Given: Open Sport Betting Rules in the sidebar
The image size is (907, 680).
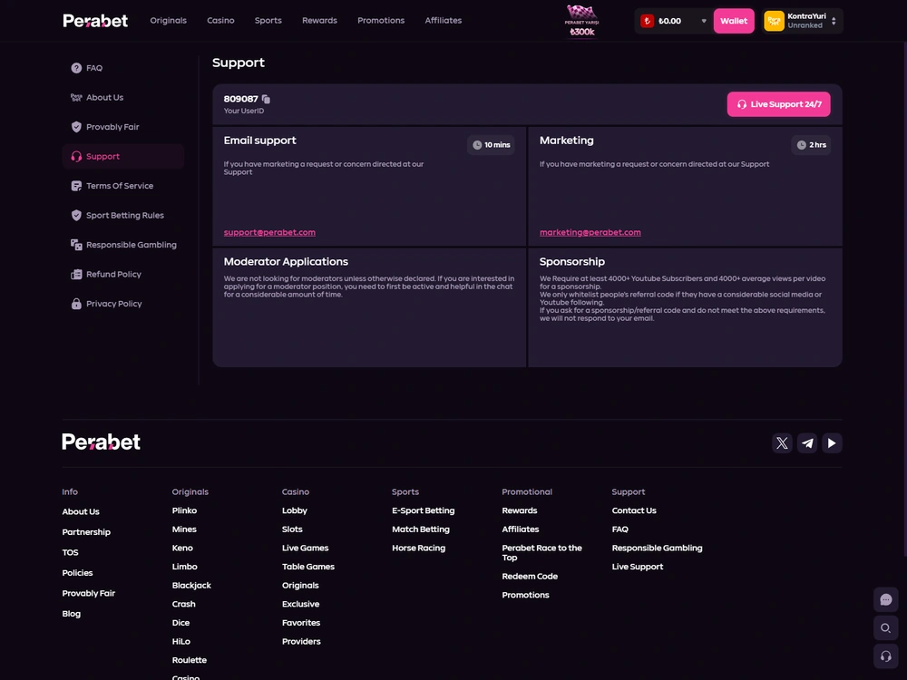Looking at the screenshot, I should pos(123,215).
